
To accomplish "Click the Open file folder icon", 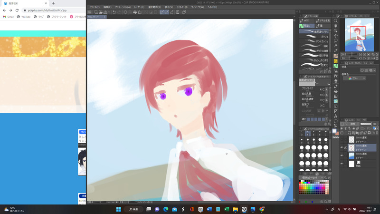I will click(x=101, y=12).
